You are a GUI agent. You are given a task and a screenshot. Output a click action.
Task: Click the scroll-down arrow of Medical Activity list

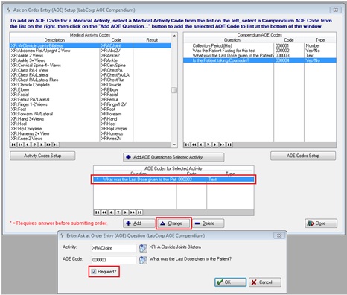pos(174,145)
